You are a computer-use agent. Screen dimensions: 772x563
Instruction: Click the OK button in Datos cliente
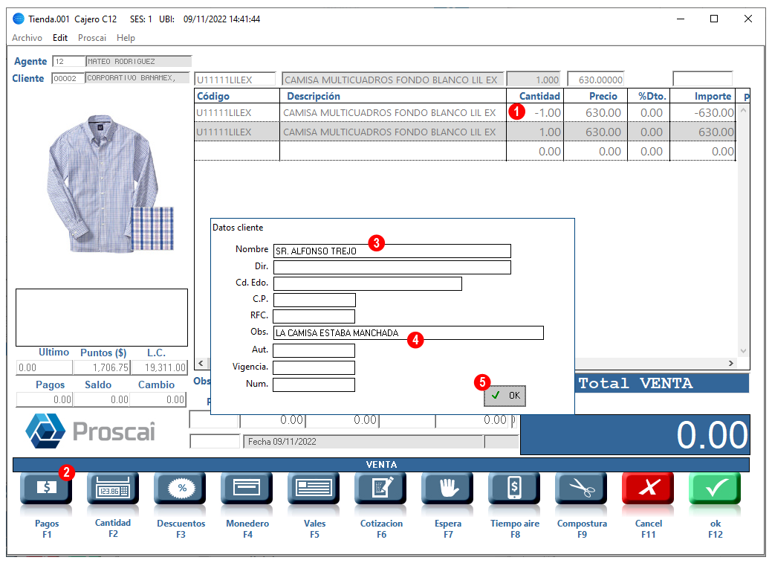[505, 396]
